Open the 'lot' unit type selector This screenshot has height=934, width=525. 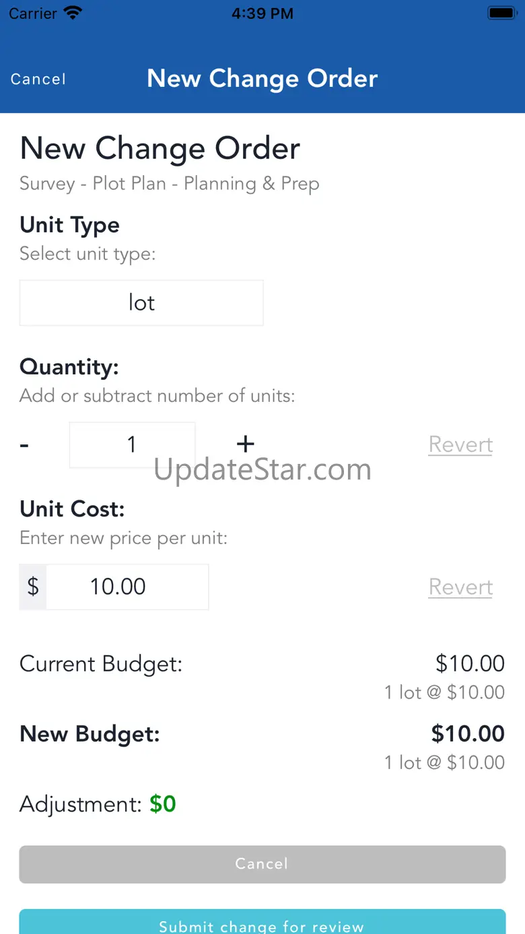tap(141, 303)
